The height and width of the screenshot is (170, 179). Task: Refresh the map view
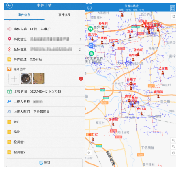[x=173, y=153]
